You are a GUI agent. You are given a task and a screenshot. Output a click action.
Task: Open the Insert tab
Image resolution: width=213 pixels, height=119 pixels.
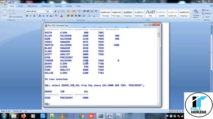pyautogui.click(x=21, y=6)
